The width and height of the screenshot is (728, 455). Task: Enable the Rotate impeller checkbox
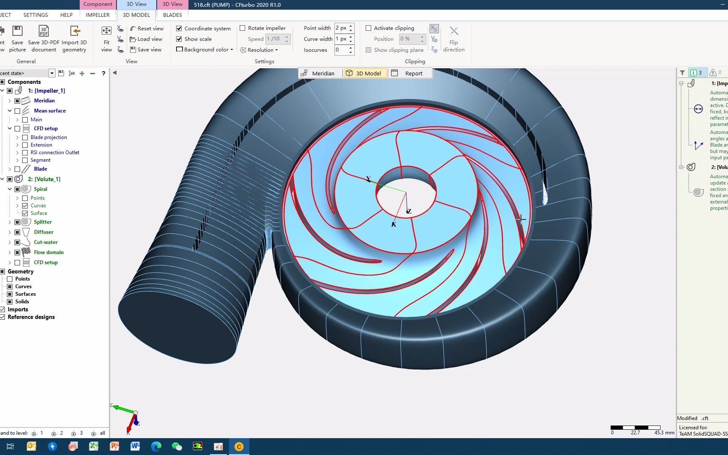click(243, 28)
